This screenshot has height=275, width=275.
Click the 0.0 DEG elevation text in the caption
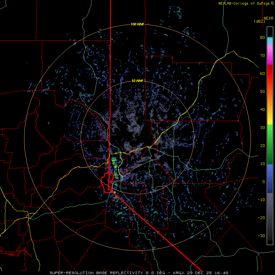pyautogui.click(x=156, y=273)
